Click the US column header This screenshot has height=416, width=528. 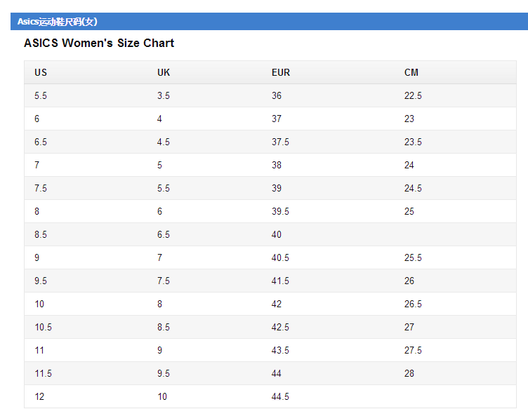(x=41, y=73)
